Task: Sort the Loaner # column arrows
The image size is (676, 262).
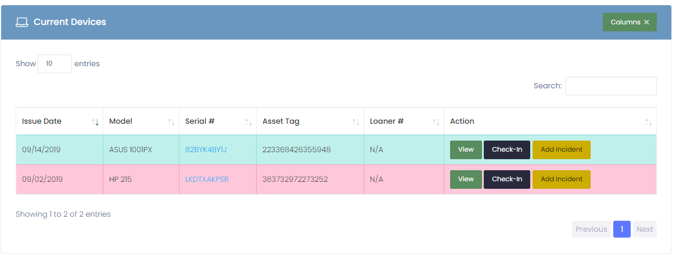Action: pos(436,123)
